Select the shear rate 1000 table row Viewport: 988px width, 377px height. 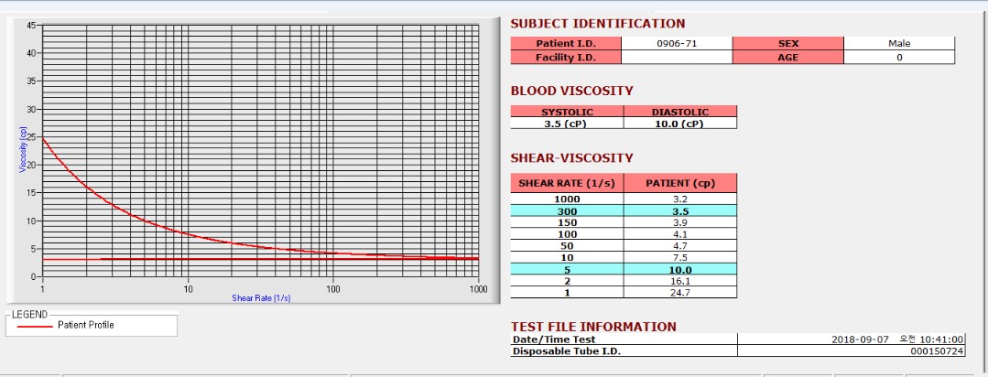point(567,198)
